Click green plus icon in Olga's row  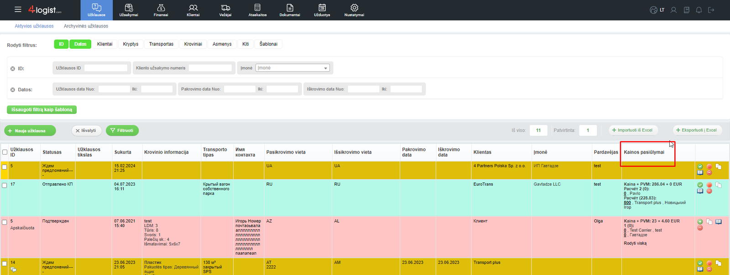(x=700, y=222)
